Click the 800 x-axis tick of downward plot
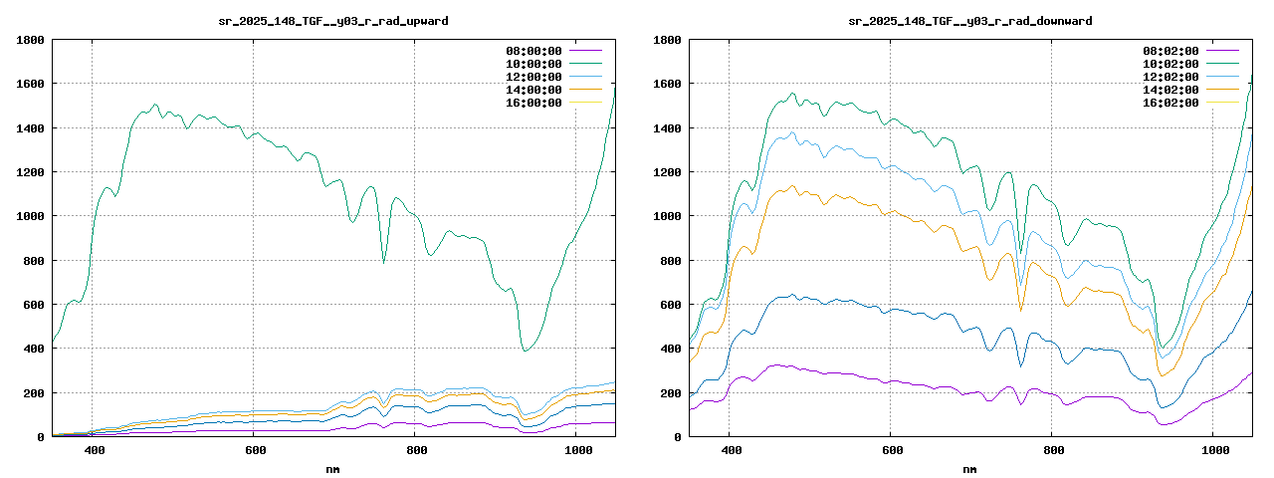 [1053, 451]
